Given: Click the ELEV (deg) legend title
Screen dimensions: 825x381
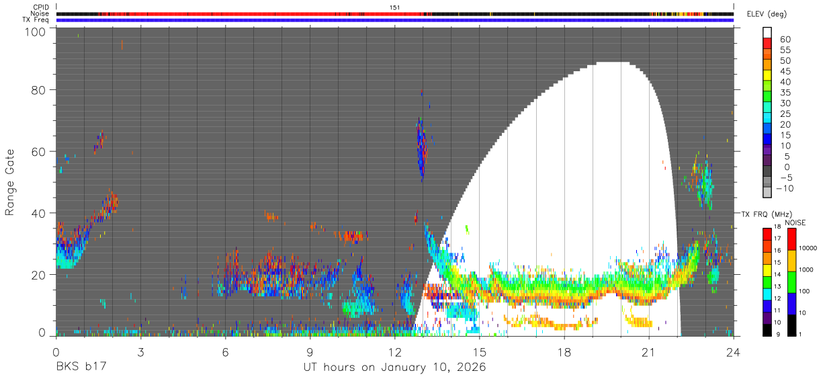Looking at the screenshot, I should (767, 13).
